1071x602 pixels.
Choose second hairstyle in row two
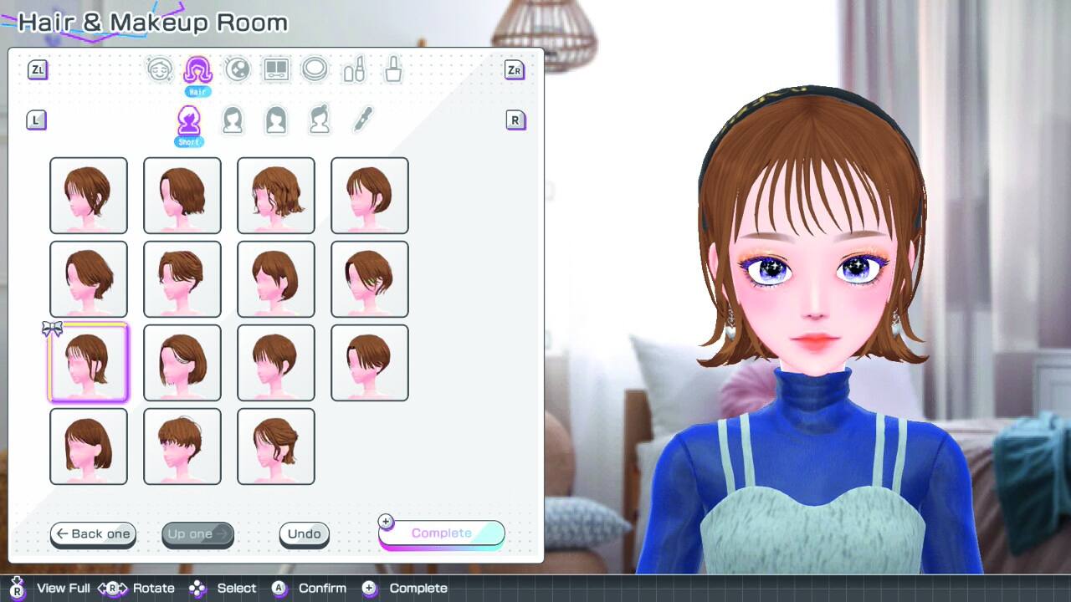(182, 279)
